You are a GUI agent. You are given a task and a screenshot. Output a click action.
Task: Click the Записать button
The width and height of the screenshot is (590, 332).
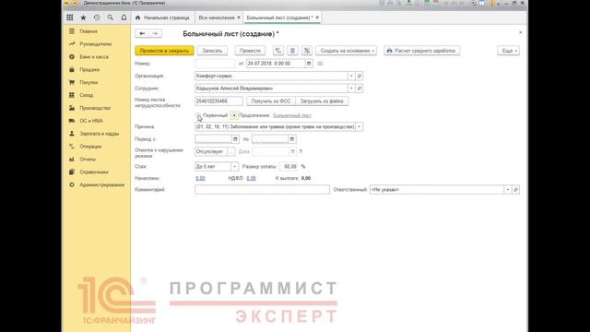point(212,51)
